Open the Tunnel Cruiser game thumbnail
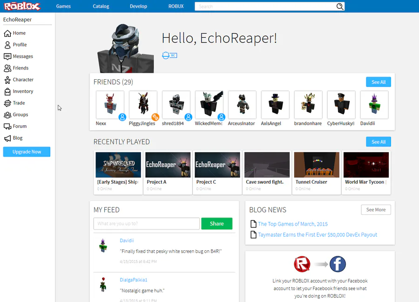This screenshot has width=419, height=302. [x=317, y=165]
